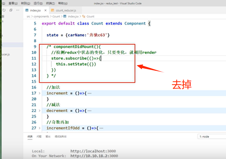
Task: Click the Count class symbol icon in breadcrumbs
Action: coord(84,17)
